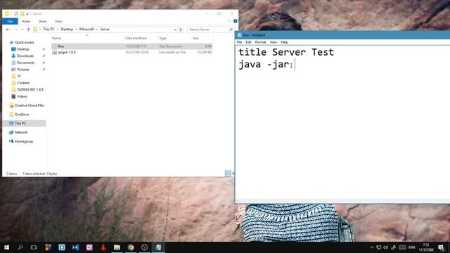Select This PC in navigation pane

(20, 123)
